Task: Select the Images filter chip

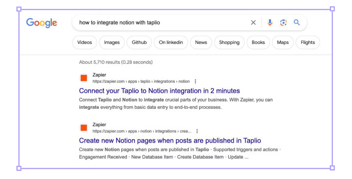Action: [x=112, y=42]
